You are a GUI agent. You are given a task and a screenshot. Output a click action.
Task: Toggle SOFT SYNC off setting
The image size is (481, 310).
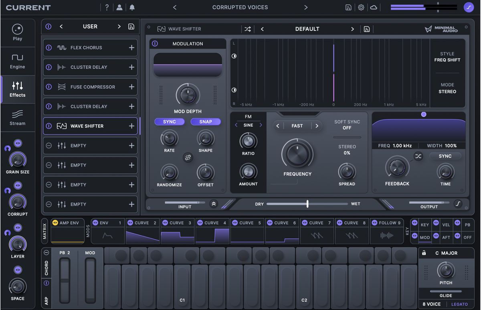click(x=347, y=125)
